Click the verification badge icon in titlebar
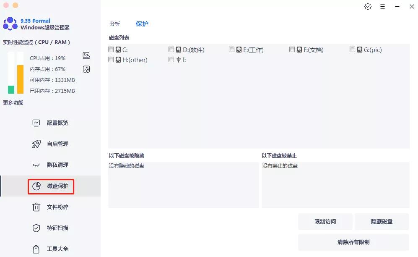418x257 pixels. click(368, 7)
